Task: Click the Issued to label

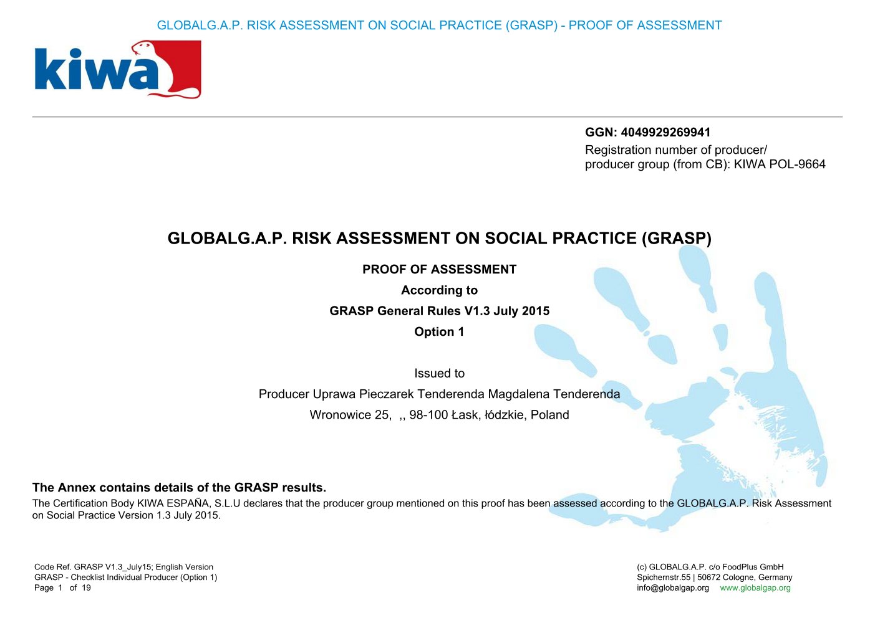Action: [x=439, y=373]
